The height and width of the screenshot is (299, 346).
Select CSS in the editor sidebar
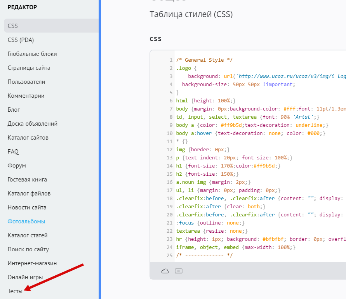(x=13, y=26)
